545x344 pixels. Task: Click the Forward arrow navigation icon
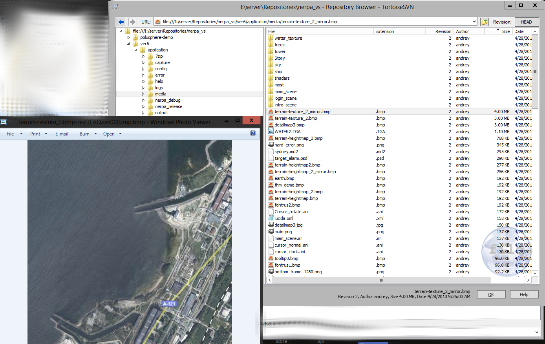[133, 22]
